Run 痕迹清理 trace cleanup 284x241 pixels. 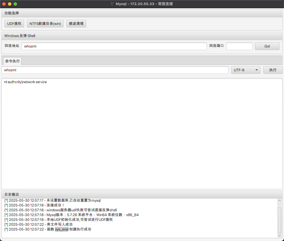[x=76, y=24]
